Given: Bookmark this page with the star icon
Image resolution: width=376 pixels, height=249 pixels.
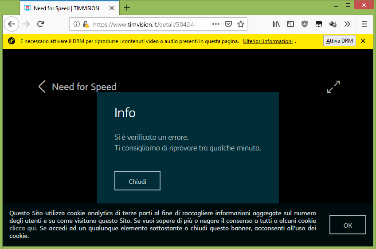Looking at the screenshot, I should (x=241, y=24).
